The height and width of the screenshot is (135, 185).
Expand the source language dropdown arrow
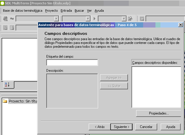point(88,19)
